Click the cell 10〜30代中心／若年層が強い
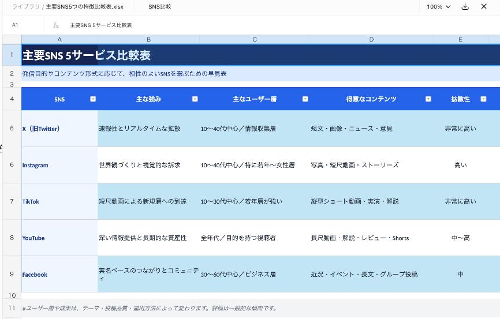This screenshot has width=500, height=319. 255,201
